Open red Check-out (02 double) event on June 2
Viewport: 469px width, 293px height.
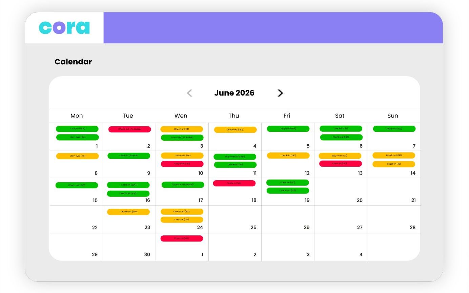pos(129,129)
